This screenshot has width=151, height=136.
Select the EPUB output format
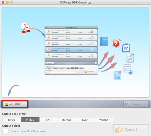click(x=12, y=120)
